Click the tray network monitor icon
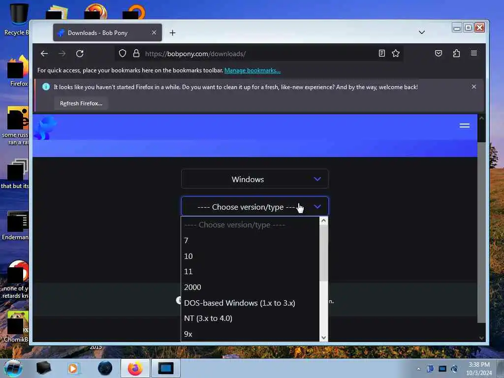The image size is (504, 378). (x=442, y=369)
